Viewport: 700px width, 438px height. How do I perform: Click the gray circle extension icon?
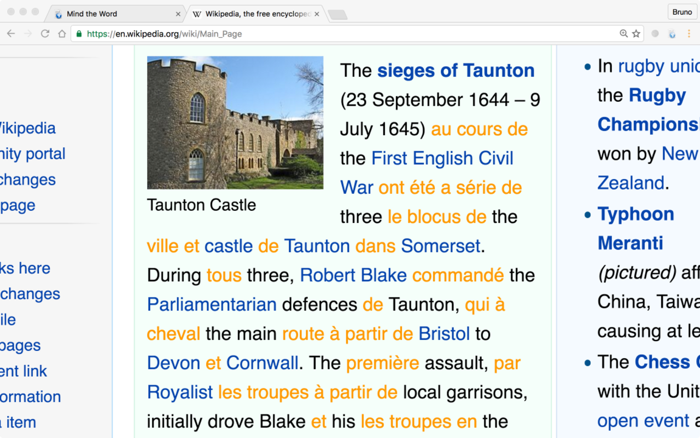[x=655, y=34]
